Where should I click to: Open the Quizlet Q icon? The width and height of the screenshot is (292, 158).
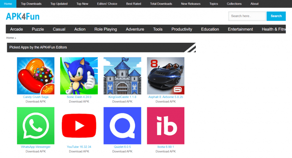[122, 125]
